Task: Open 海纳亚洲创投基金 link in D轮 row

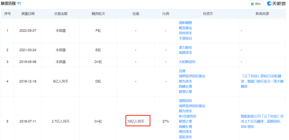Action: pos(192,76)
